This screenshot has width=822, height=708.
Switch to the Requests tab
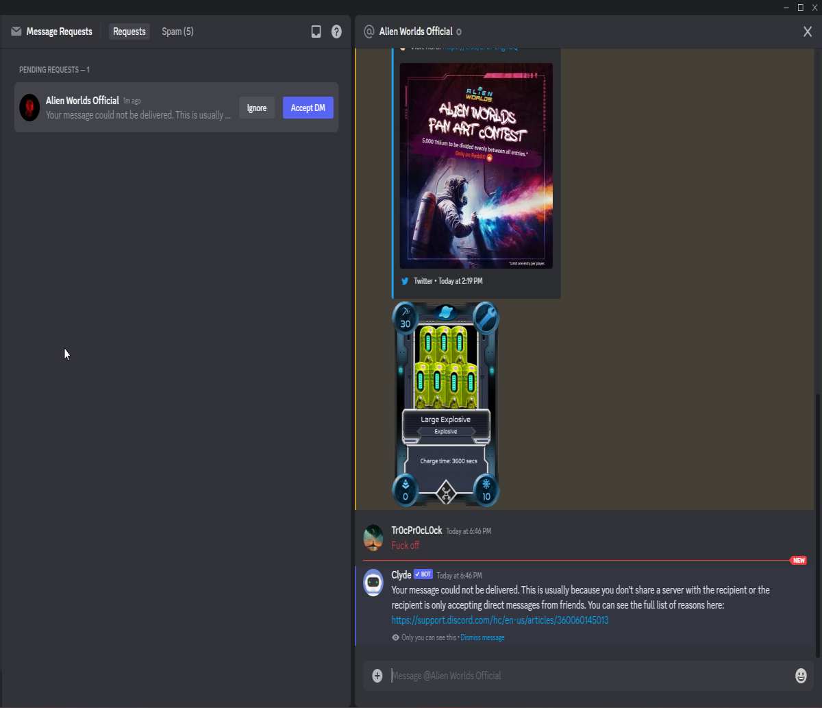click(129, 32)
